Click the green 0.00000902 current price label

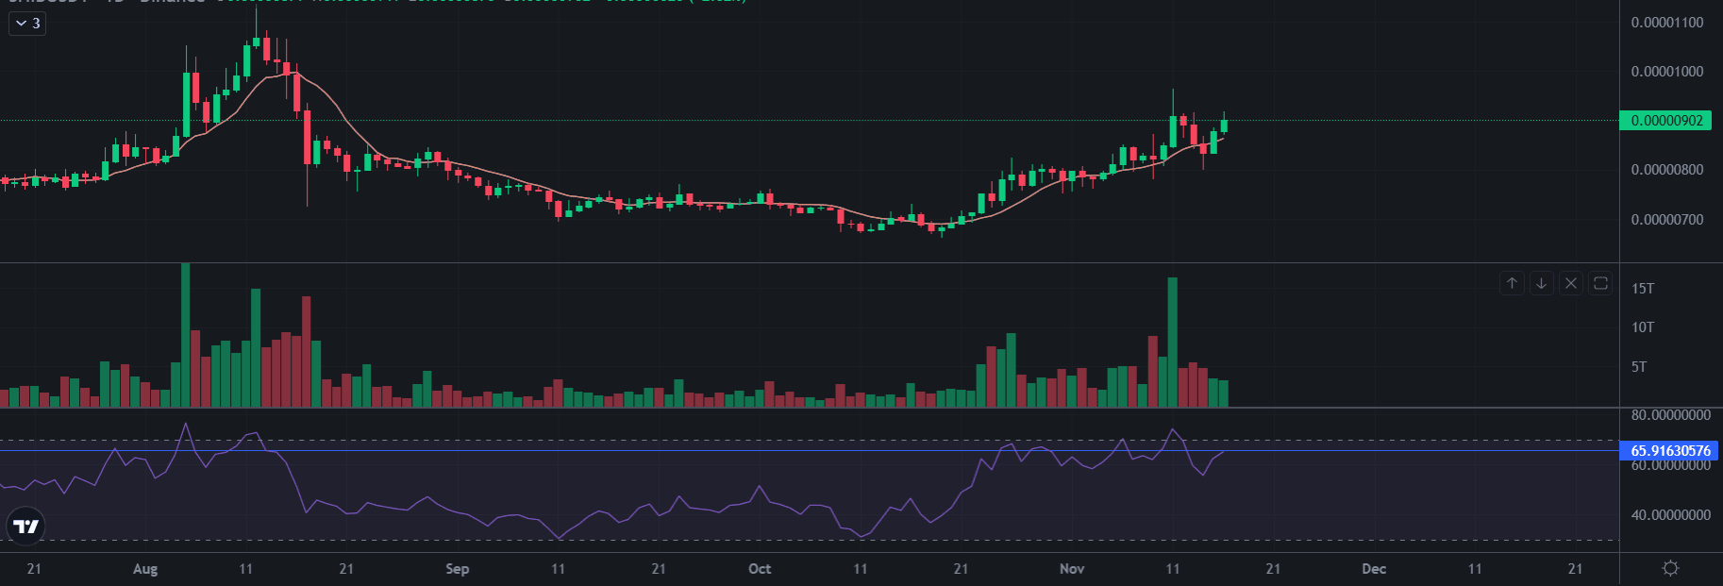point(1665,121)
